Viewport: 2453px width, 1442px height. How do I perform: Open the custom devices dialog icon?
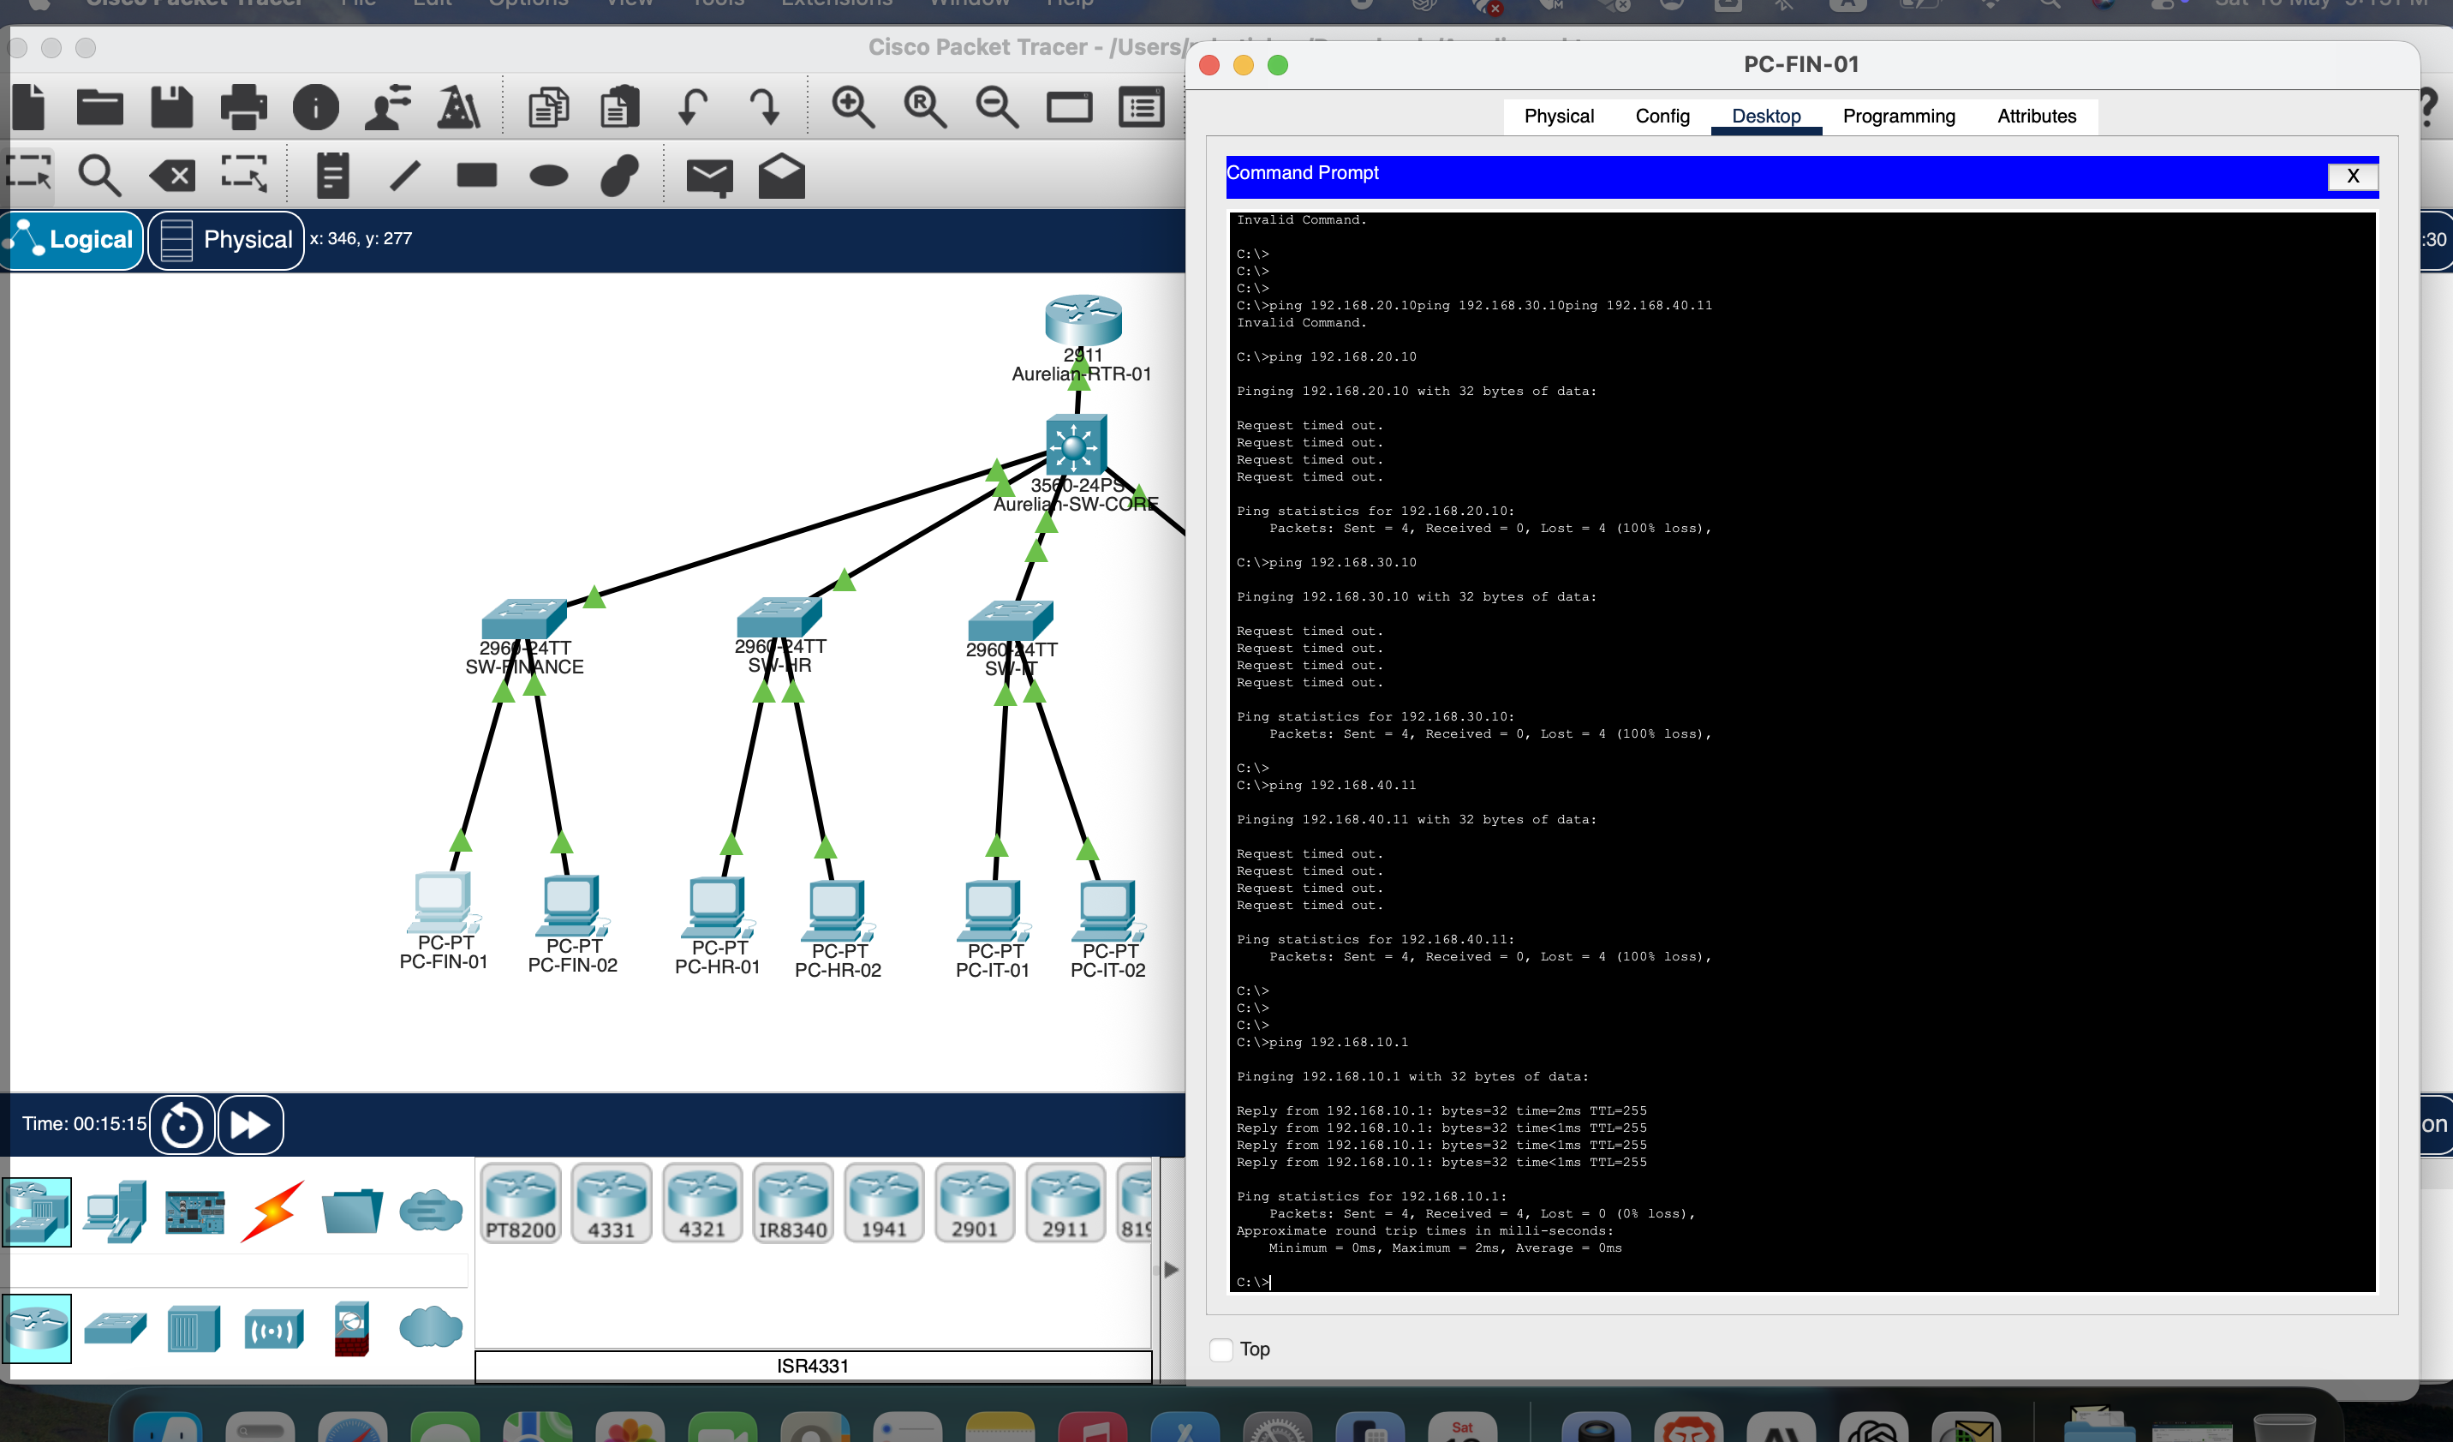[1141, 106]
